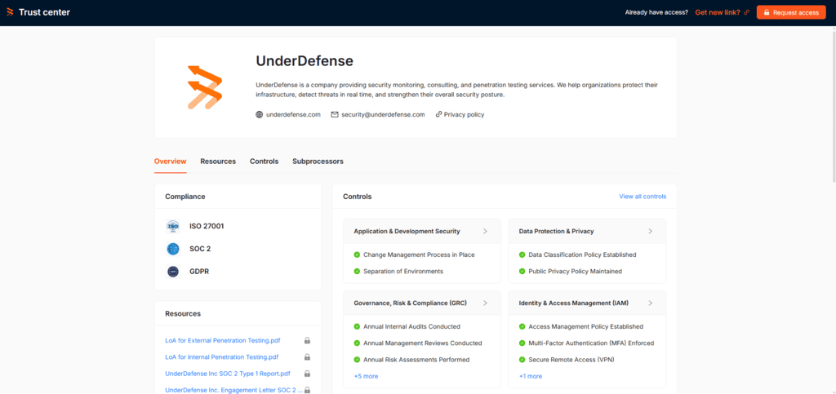Click green check for Multi-Factor Authentication
This screenshot has width=836, height=394.
pyautogui.click(x=522, y=343)
